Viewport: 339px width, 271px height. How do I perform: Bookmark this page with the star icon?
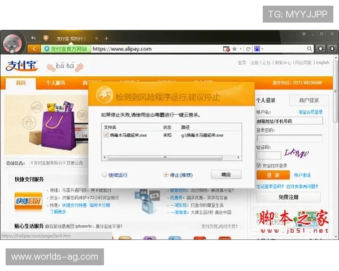tap(234, 49)
